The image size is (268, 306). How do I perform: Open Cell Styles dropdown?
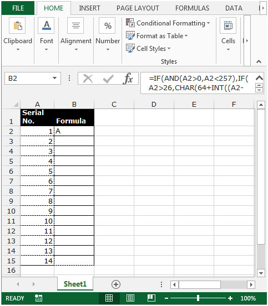coord(169,48)
